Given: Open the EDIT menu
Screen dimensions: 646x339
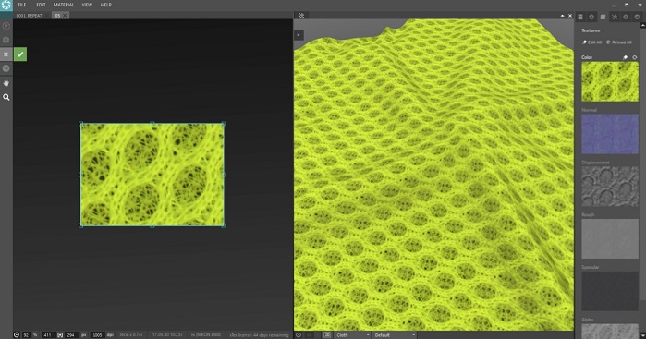Looking at the screenshot, I should point(41,5).
